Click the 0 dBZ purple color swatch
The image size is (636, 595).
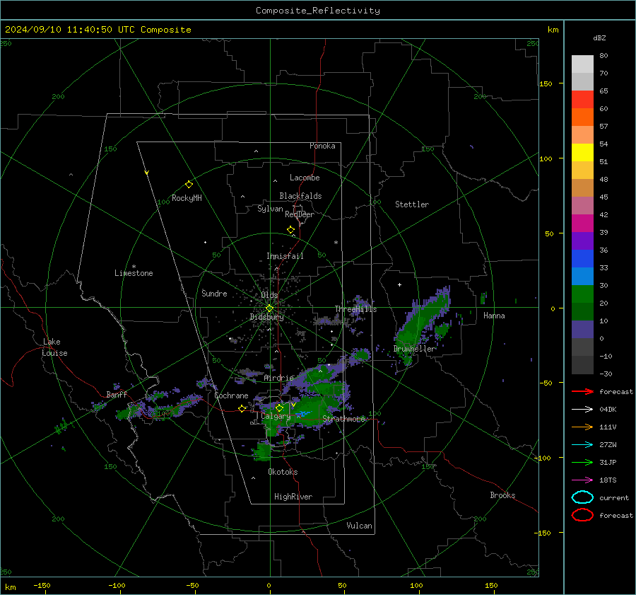tap(582, 330)
